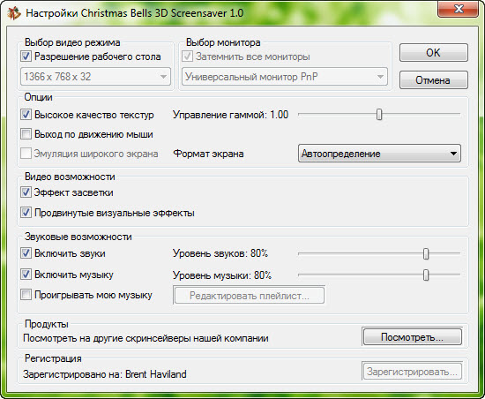Click the Christmas Bells title bar icon
The height and width of the screenshot is (399, 485).
(x=14, y=13)
